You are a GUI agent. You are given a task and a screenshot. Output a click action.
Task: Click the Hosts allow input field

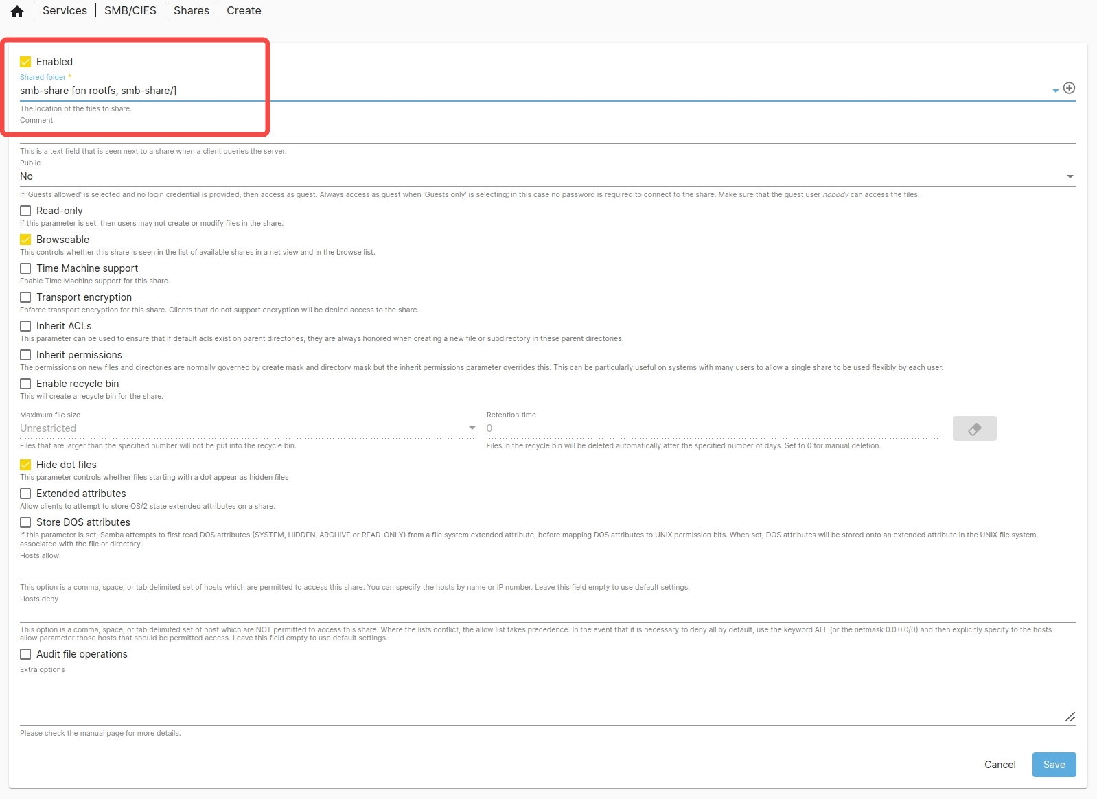[547, 570]
